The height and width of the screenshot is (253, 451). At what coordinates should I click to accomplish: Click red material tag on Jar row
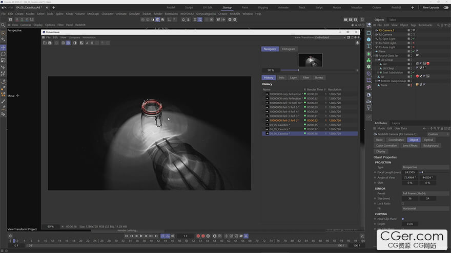tap(417, 76)
